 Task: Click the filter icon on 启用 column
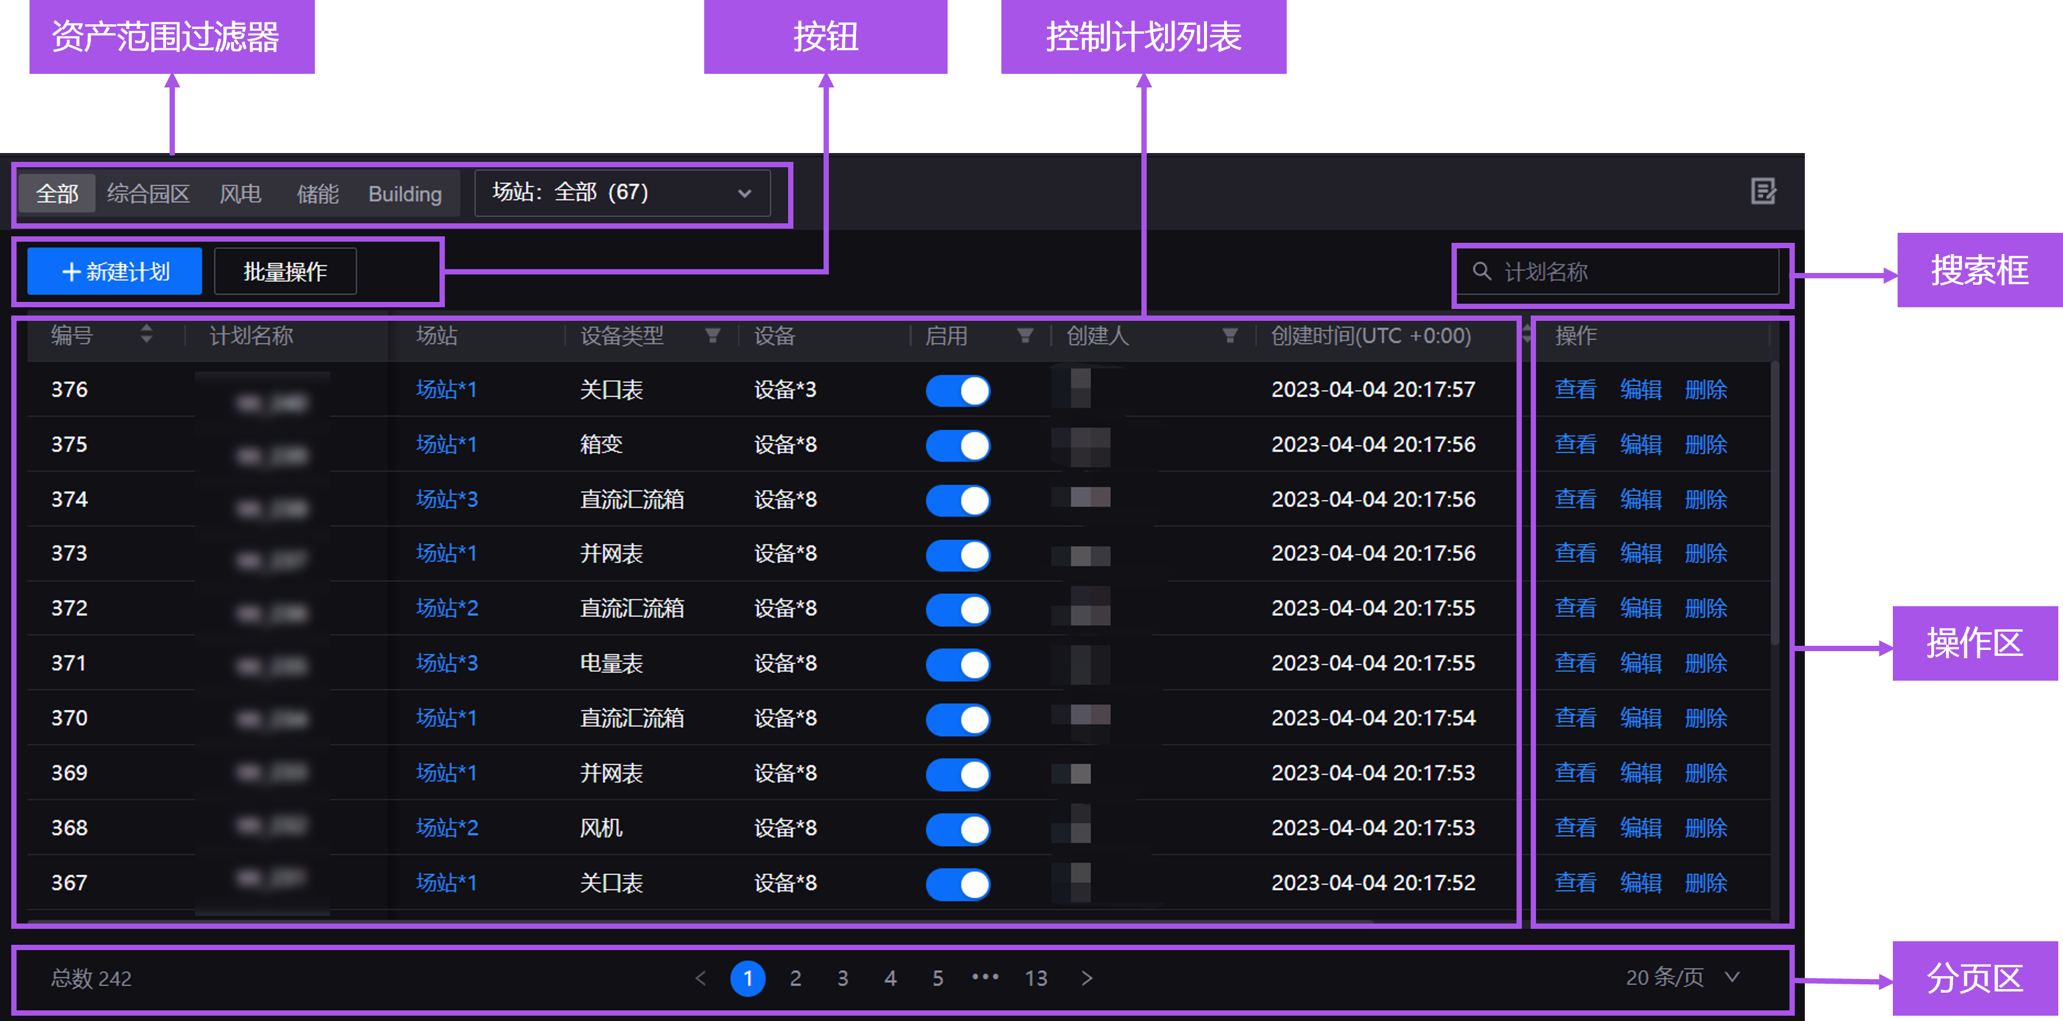(x=1024, y=336)
